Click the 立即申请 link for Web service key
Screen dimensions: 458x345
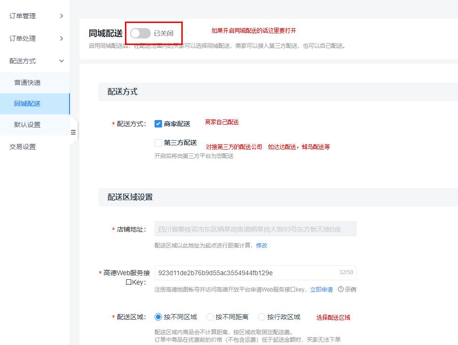(x=321, y=290)
